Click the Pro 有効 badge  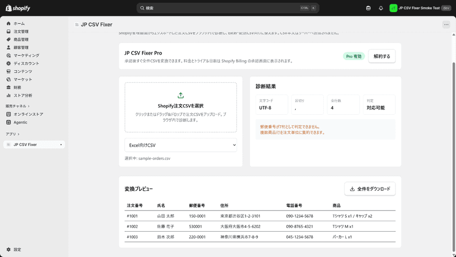[x=354, y=56]
